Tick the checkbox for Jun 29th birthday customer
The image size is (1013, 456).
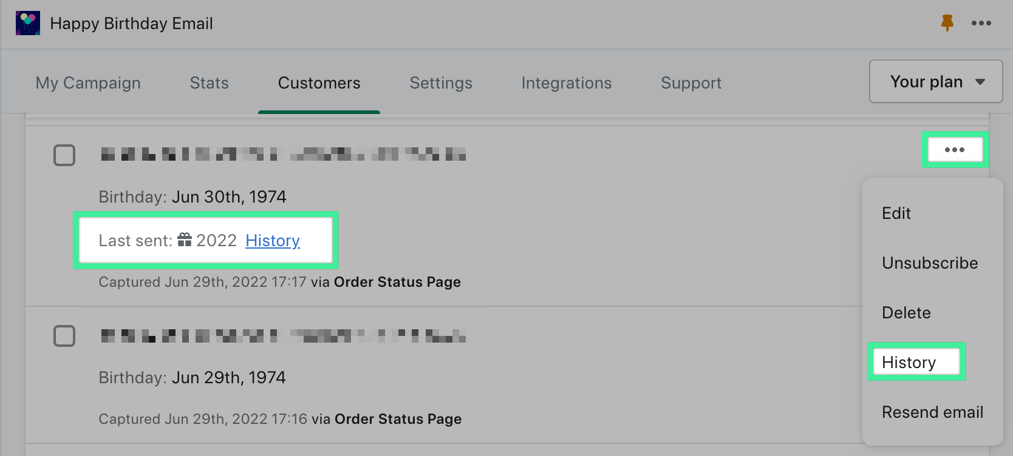64,336
